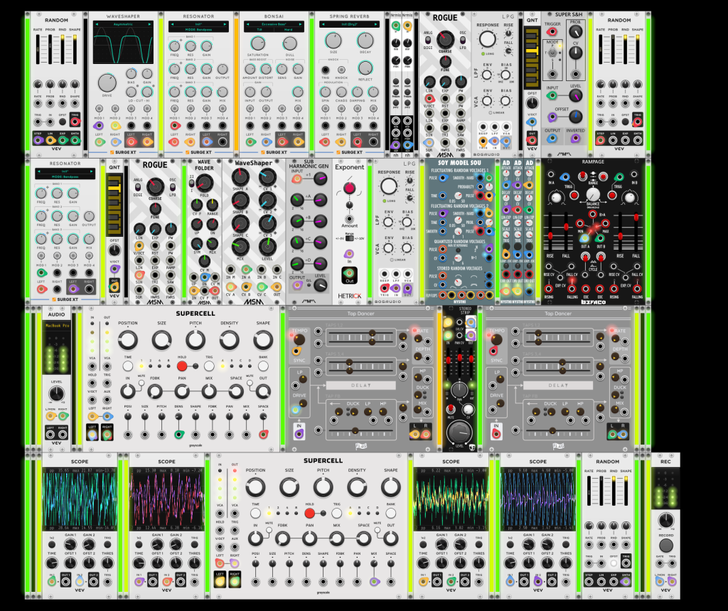Select the Exponent Out jack
728x611 pixels.
[x=349, y=273]
